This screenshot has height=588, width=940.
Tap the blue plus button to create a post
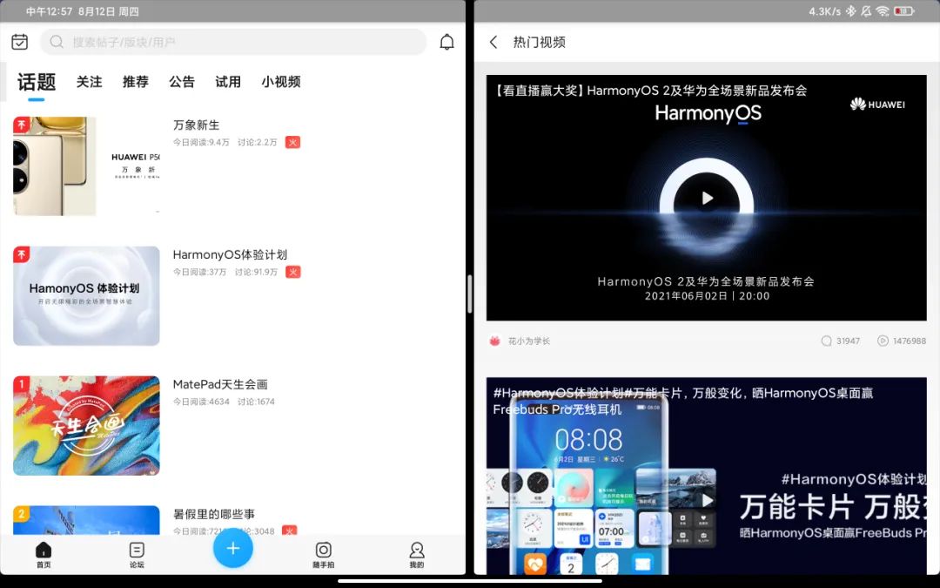pos(233,548)
